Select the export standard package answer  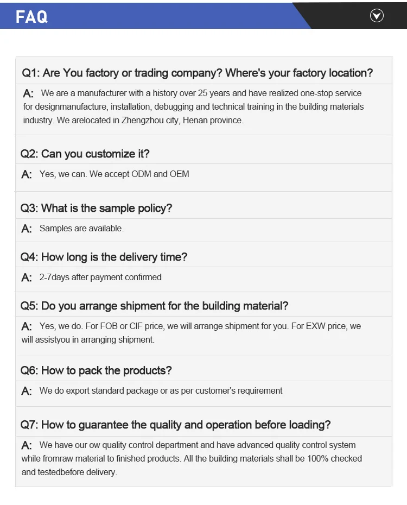point(161,391)
